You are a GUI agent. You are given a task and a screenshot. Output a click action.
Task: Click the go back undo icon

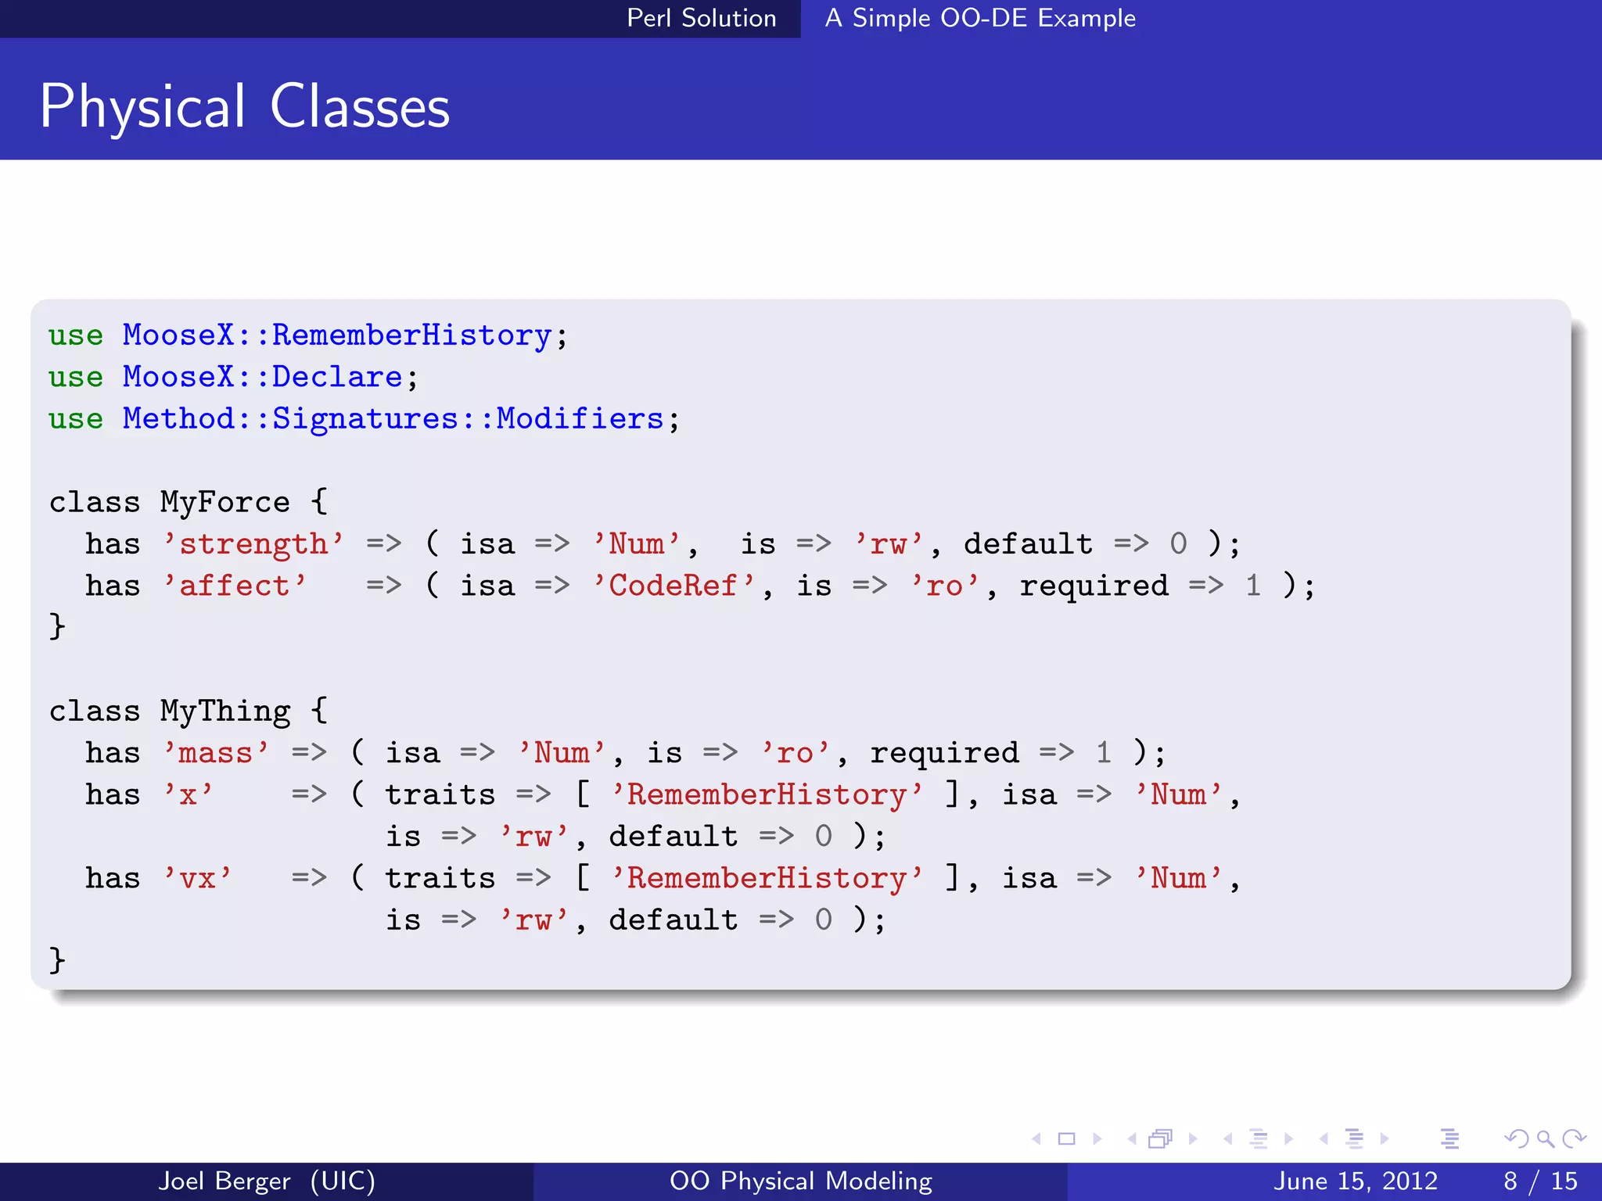click(1516, 1139)
